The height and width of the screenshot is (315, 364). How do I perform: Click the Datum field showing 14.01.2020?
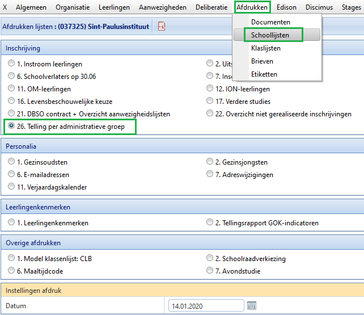tap(206, 306)
